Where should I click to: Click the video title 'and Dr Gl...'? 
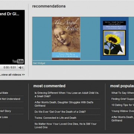[x=10, y=14]
